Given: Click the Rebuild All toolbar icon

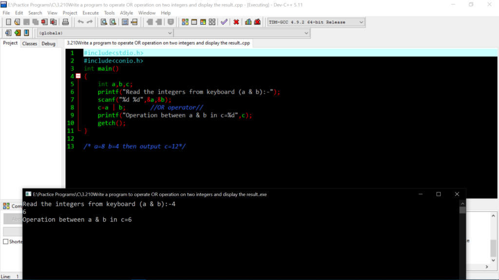Looking at the screenshot, I should pyautogui.click(x=212, y=22).
